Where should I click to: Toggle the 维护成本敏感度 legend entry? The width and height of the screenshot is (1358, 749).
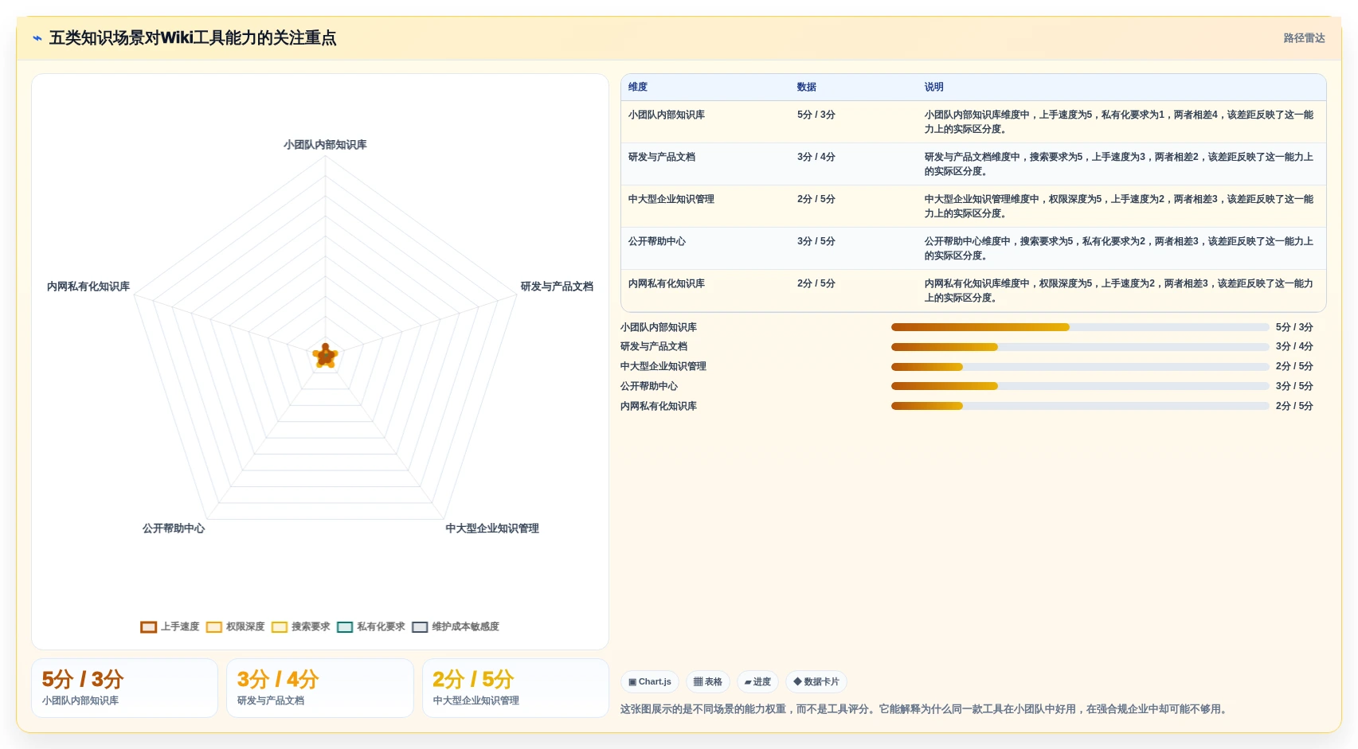point(455,627)
